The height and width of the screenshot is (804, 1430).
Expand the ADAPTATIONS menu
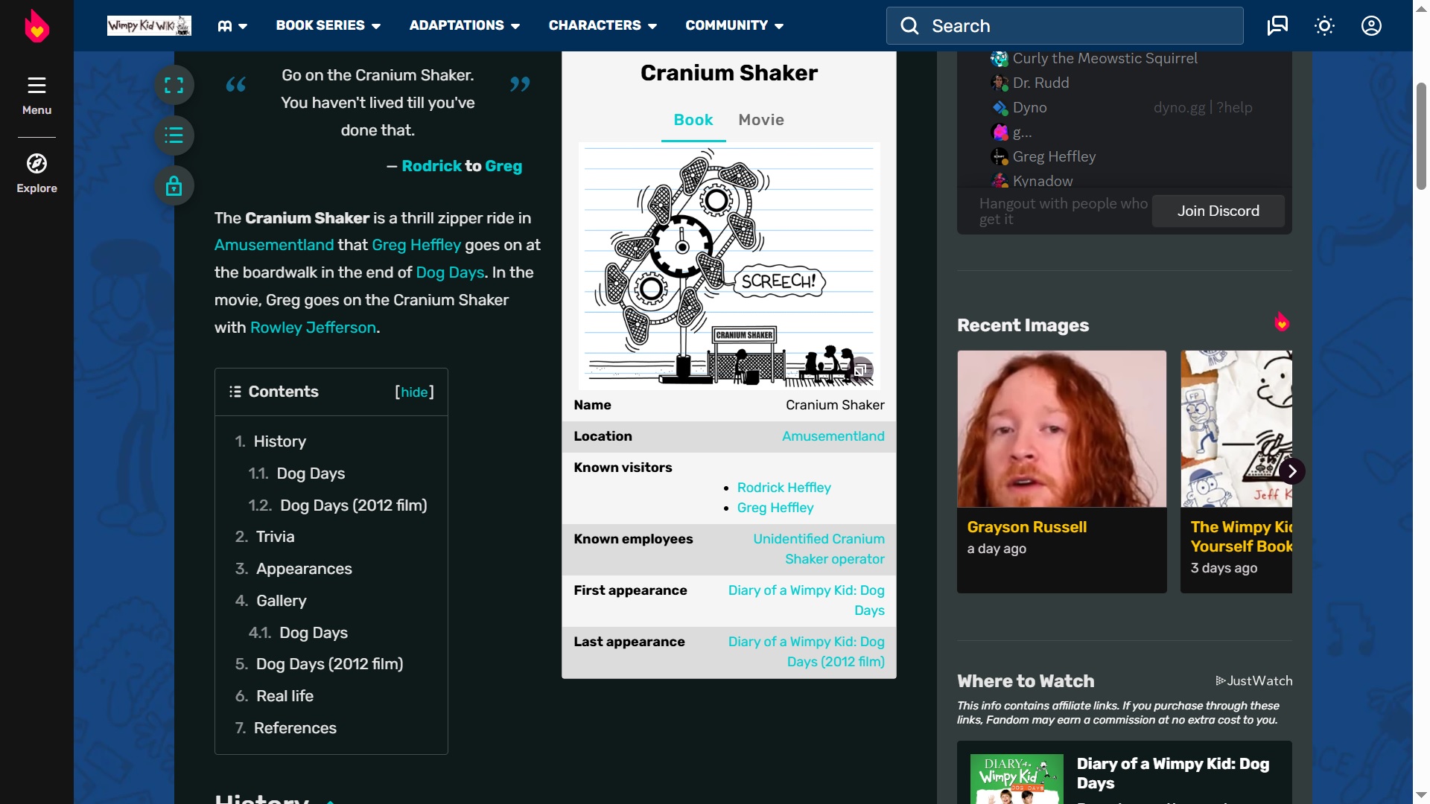(x=464, y=25)
